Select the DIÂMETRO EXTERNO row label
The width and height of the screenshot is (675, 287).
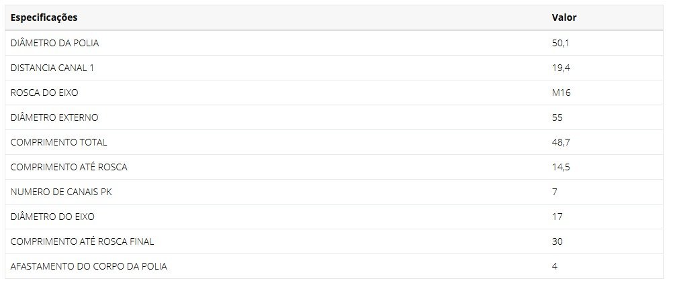click(54, 117)
